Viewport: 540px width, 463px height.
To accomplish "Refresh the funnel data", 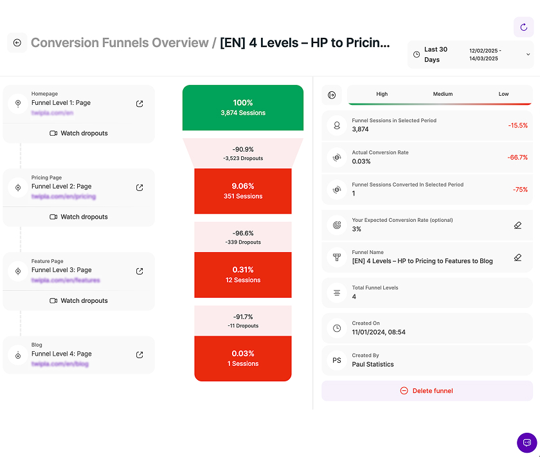I will click(524, 27).
